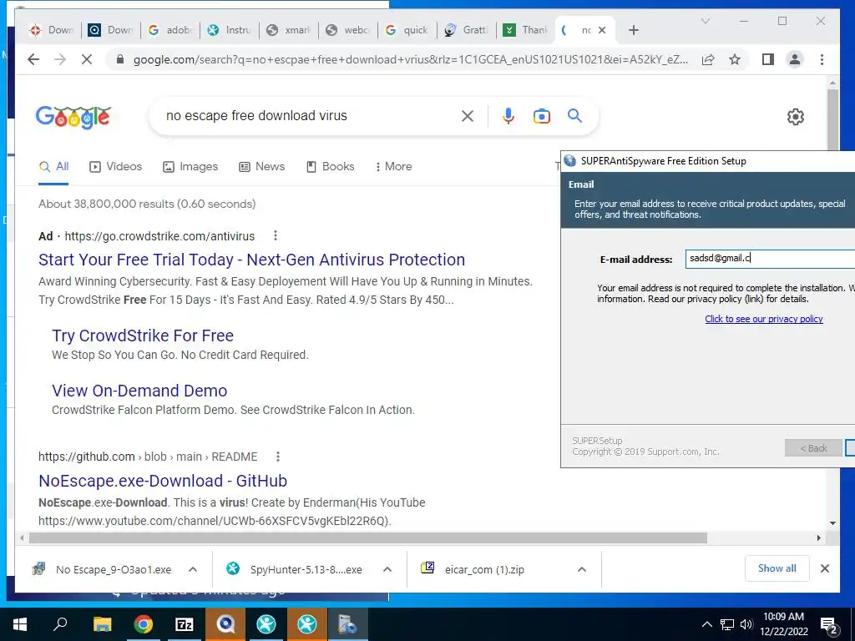The height and width of the screenshot is (641, 855).
Task: Click the Chrome back arrow
Action: coord(33,59)
